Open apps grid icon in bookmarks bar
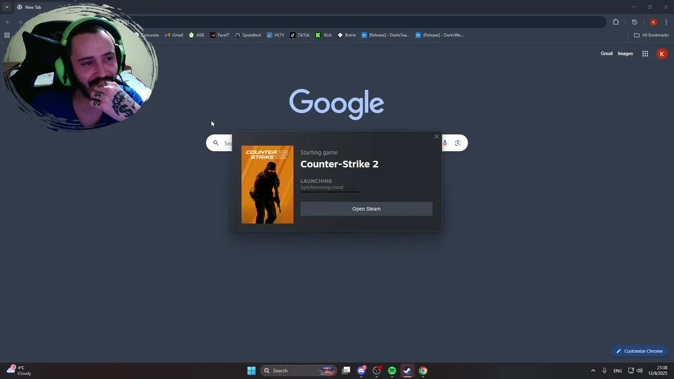 [7, 35]
